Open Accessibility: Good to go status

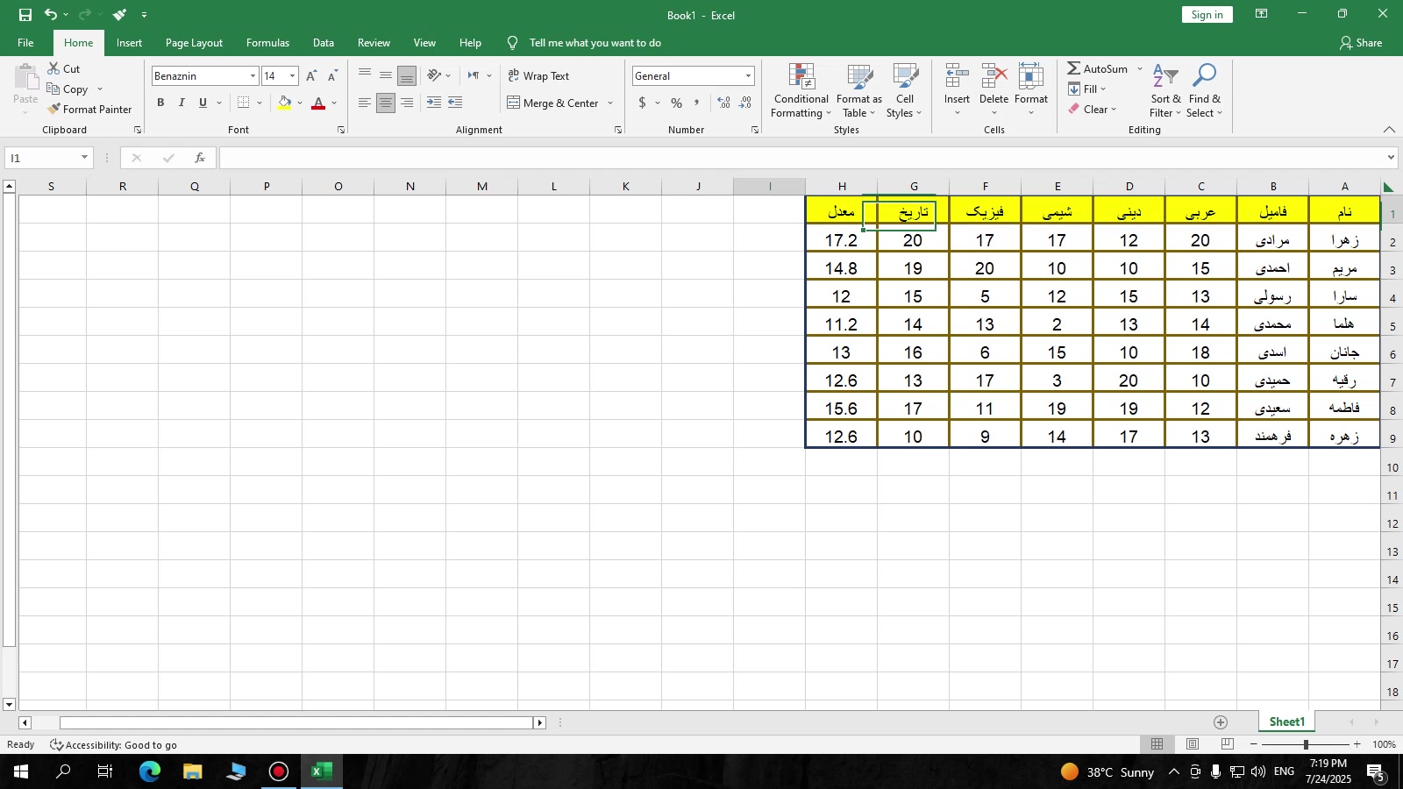click(113, 745)
